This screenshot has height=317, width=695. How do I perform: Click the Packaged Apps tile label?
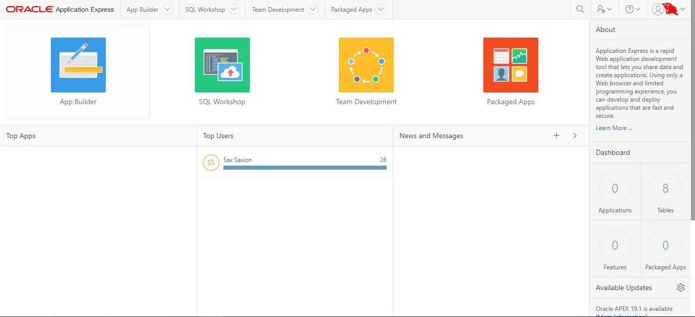[511, 102]
